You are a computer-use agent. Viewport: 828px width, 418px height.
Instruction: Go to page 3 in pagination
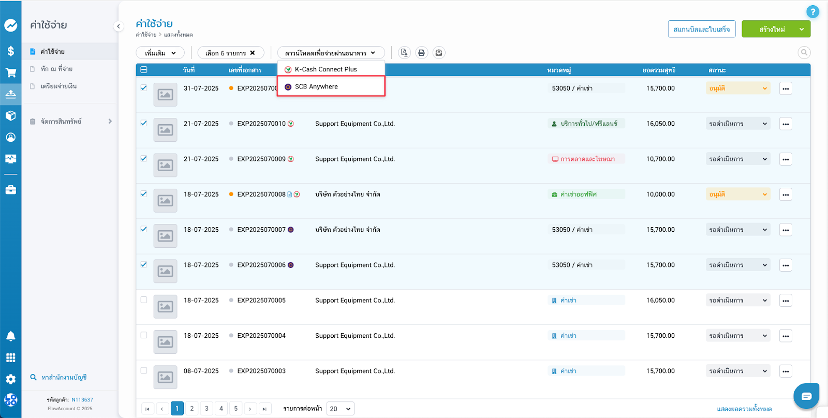206,409
